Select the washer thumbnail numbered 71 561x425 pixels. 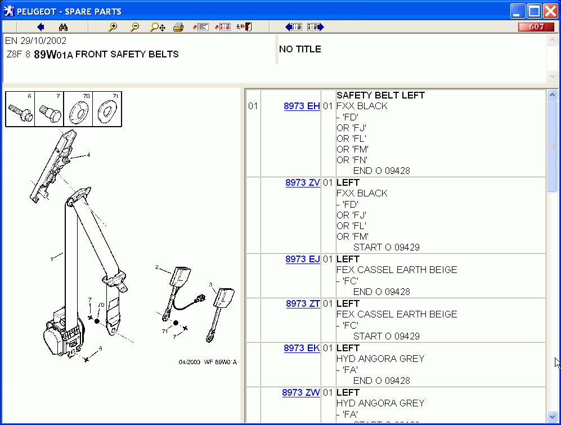pos(107,109)
